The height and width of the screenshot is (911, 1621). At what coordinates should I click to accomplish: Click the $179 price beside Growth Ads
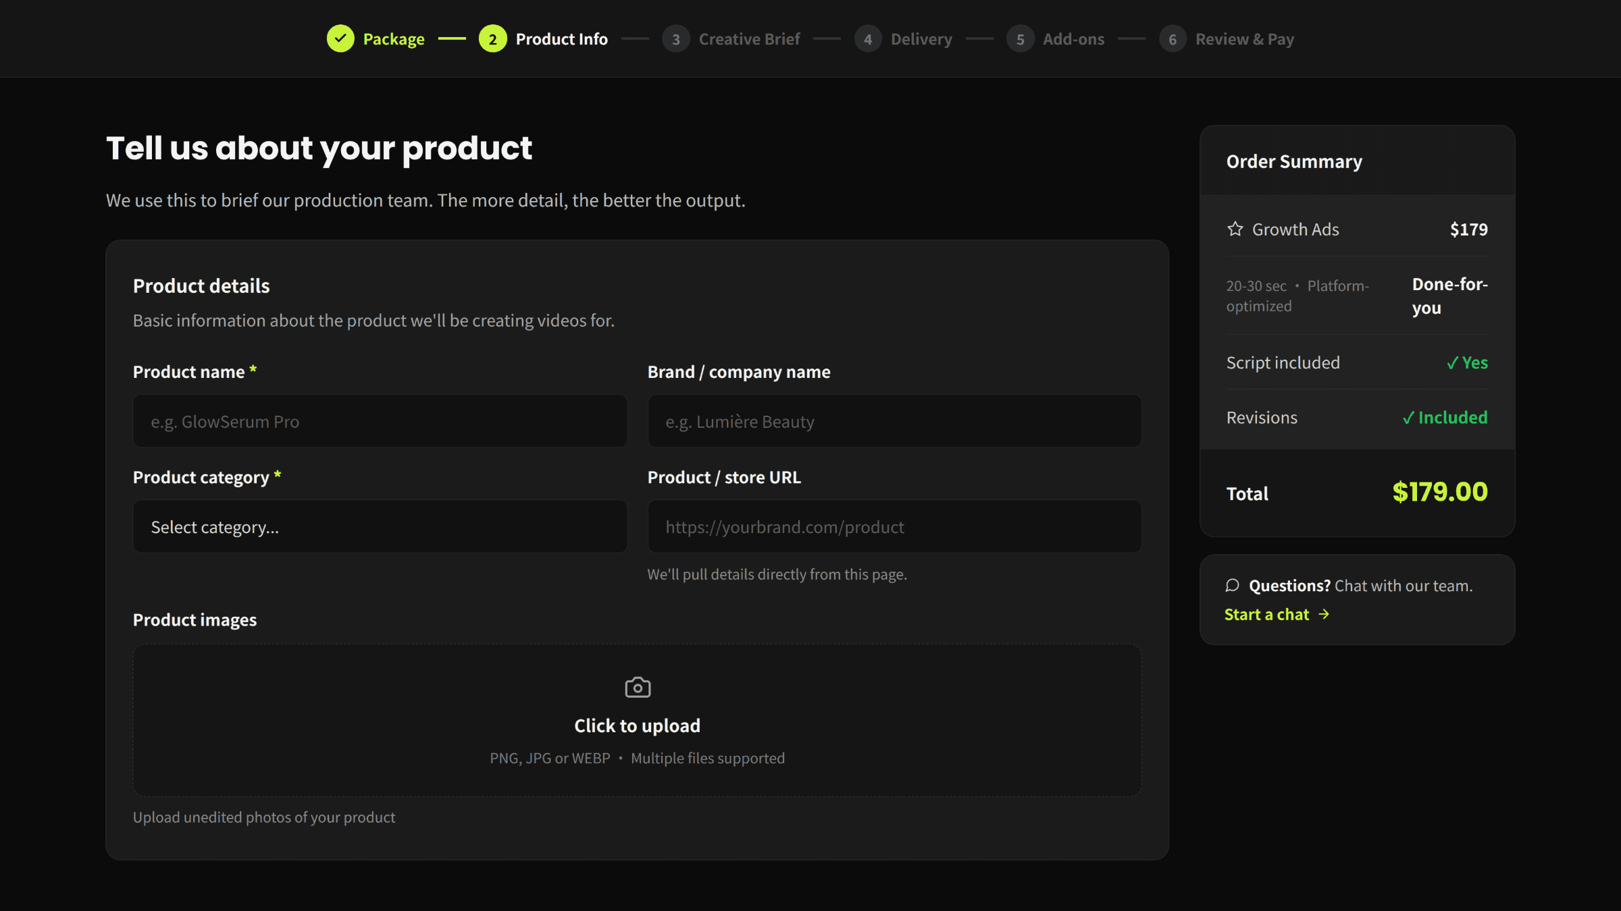pyautogui.click(x=1468, y=229)
